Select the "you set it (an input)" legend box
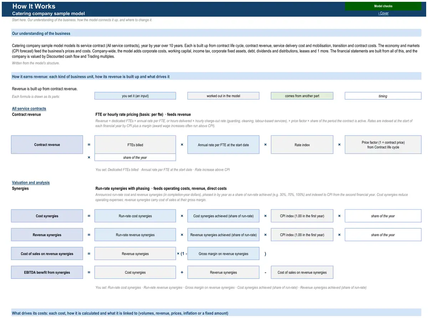This screenshot has width=428, height=318. point(135,96)
